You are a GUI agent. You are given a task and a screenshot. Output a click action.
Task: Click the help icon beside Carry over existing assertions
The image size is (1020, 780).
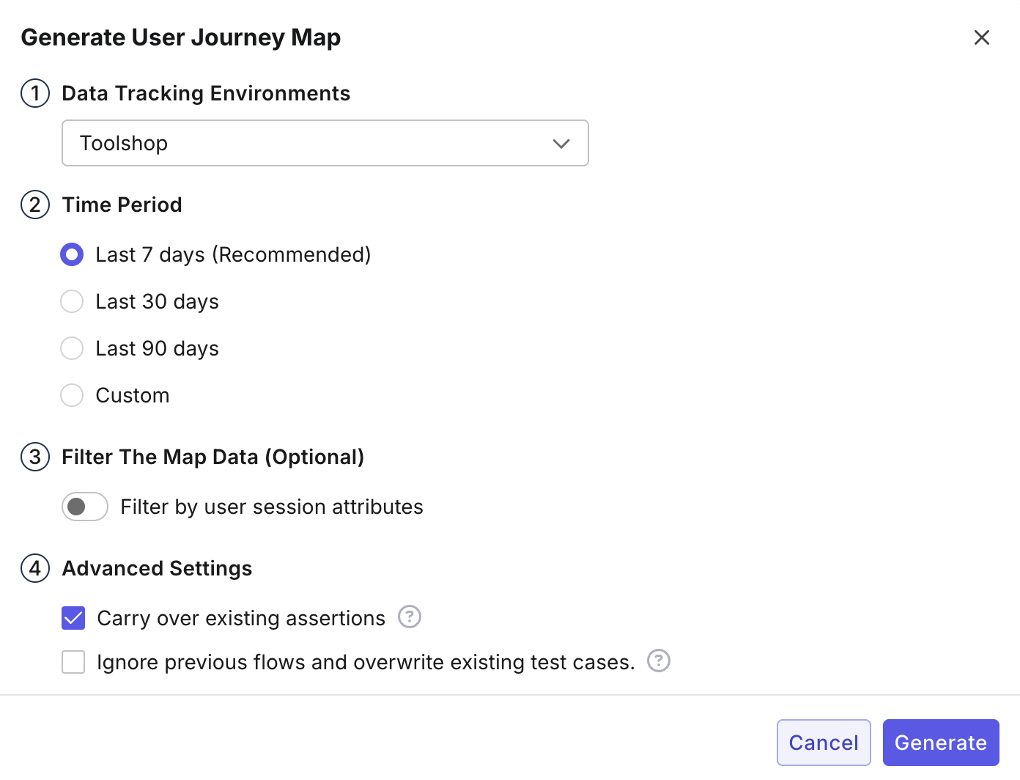[x=410, y=617]
